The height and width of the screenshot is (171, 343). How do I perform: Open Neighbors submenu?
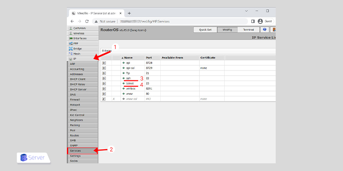pyautogui.click(x=83, y=120)
